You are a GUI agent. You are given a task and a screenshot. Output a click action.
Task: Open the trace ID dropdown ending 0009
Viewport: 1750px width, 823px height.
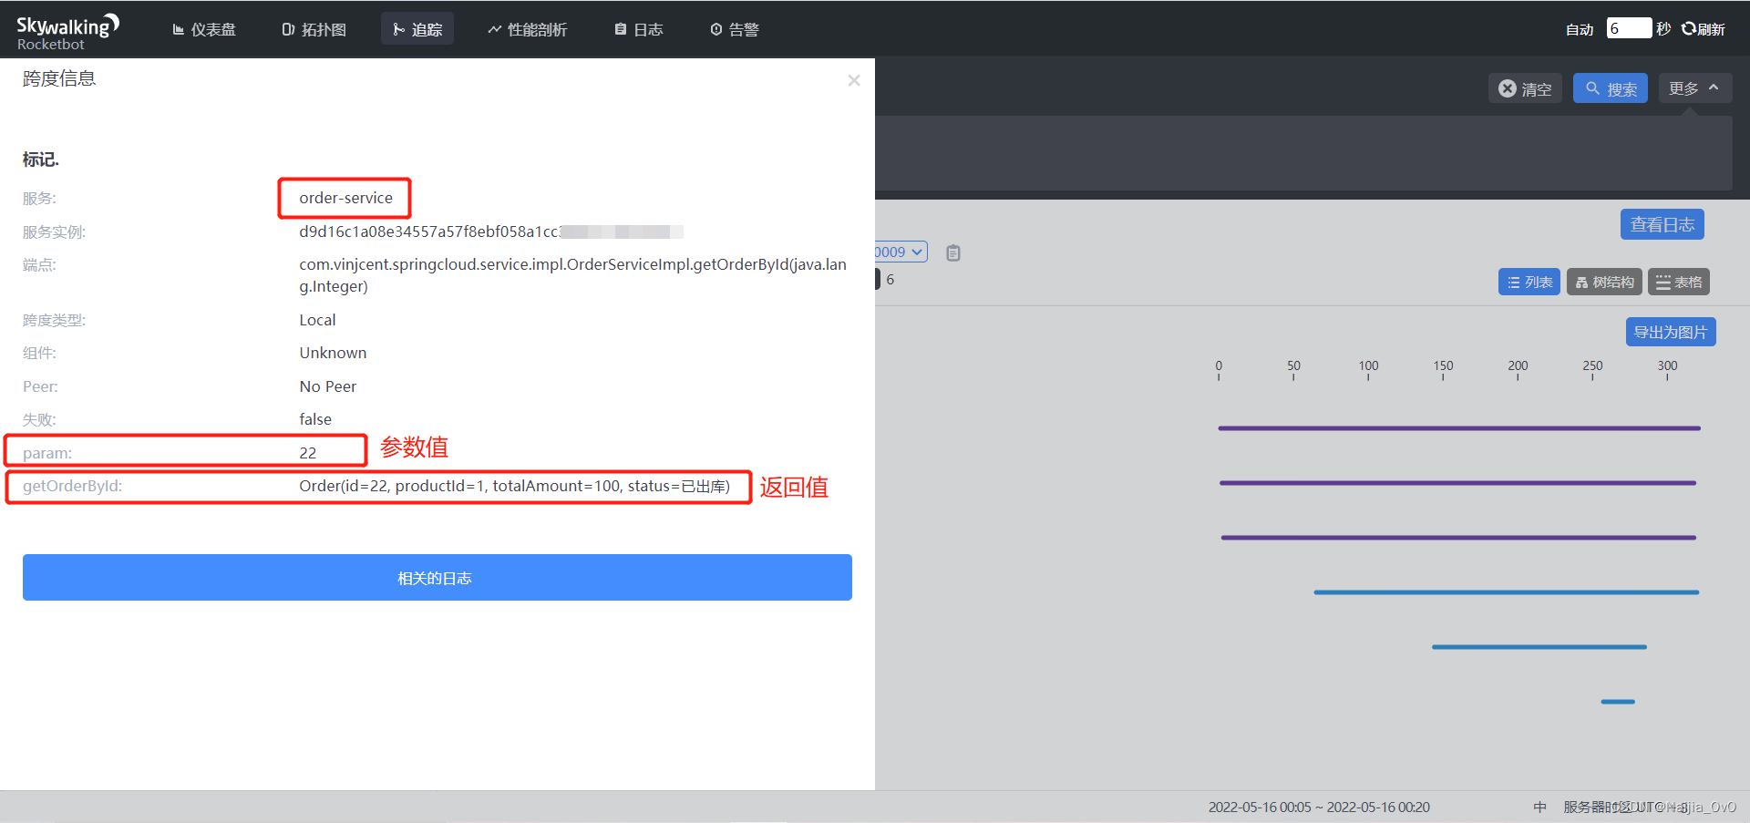coord(901,252)
